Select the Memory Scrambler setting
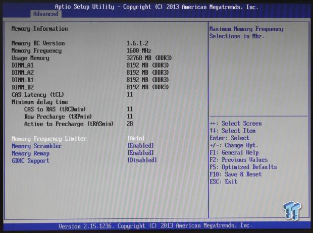The image size is (313, 233). click(36, 146)
